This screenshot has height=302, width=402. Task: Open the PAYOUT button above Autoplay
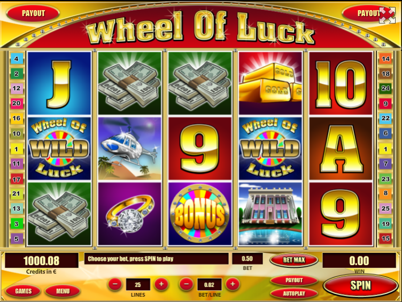tap(294, 280)
